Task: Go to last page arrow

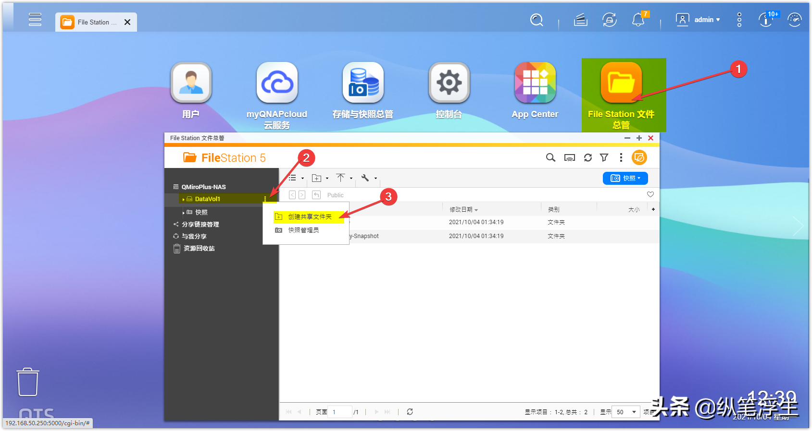Action: click(387, 412)
